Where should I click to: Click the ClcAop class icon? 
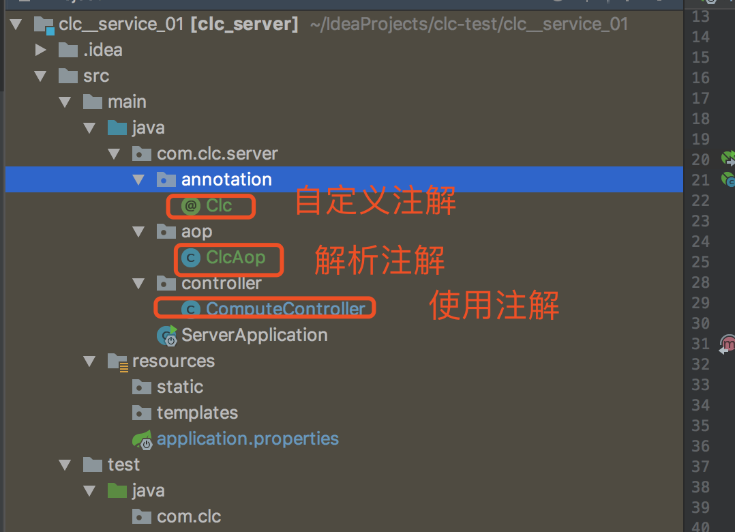pos(191,258)
